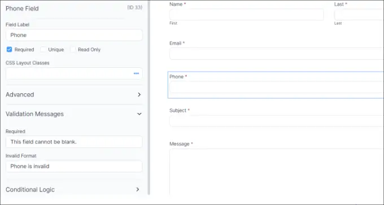Click the Subject input in form preview

[x=277, y=121]
